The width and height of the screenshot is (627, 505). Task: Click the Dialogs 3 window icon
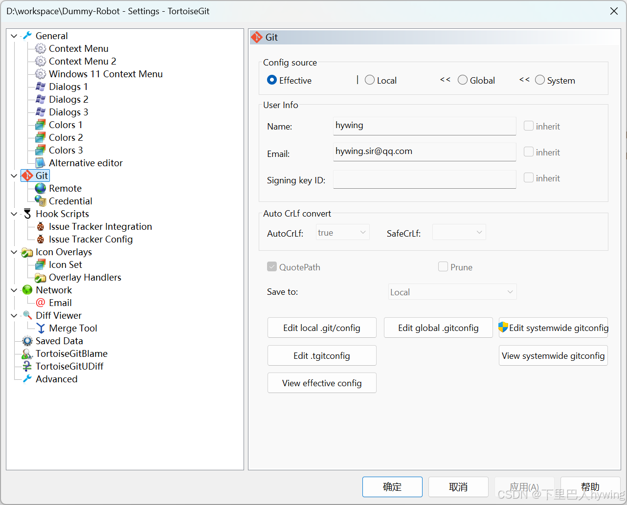tap(41, 112)
